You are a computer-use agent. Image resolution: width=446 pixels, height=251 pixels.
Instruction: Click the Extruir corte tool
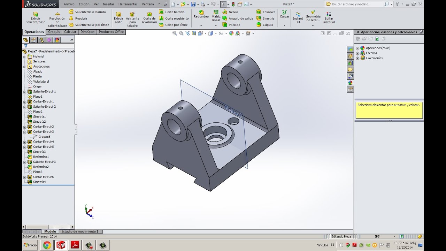click(x=118, y=18)
